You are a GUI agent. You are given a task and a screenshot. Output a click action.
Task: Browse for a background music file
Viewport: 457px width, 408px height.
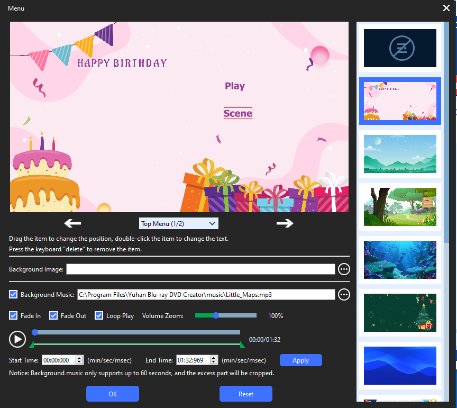344,294
